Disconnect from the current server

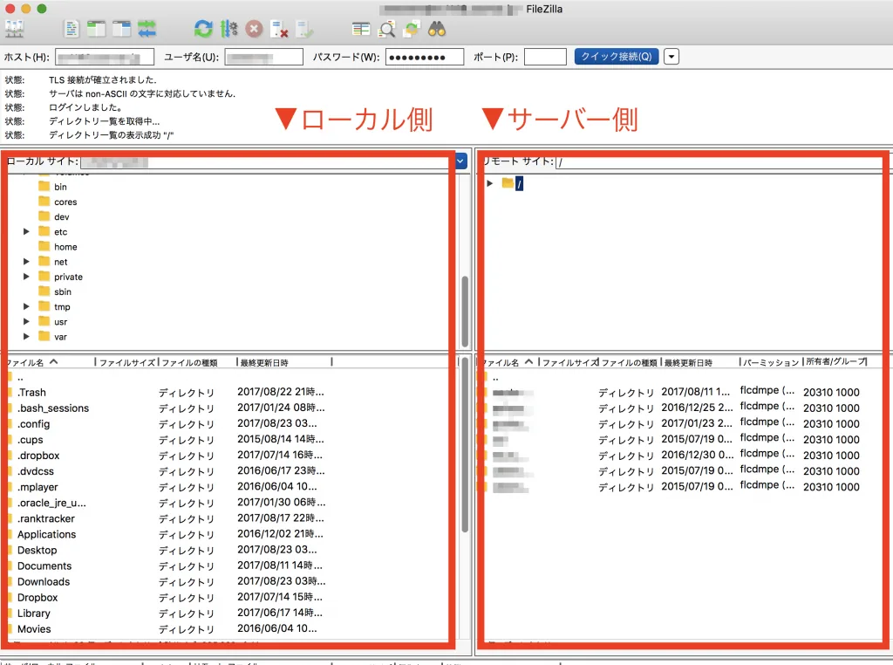pyautogui.click(x=279, y=29)
